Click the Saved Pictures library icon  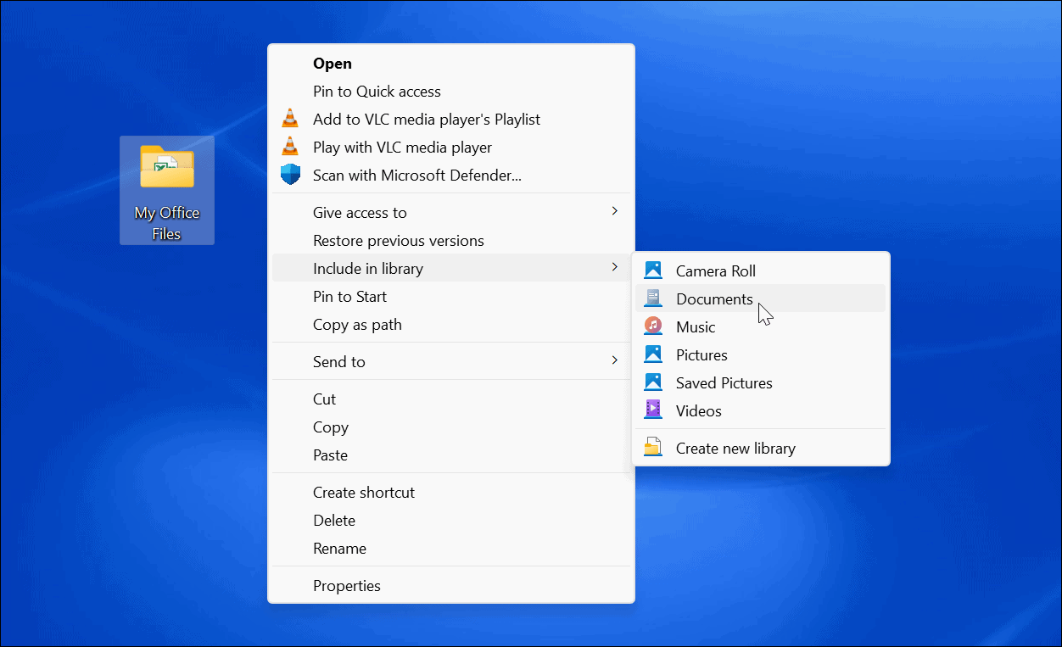pyautogui.click(x=652, y=382)
